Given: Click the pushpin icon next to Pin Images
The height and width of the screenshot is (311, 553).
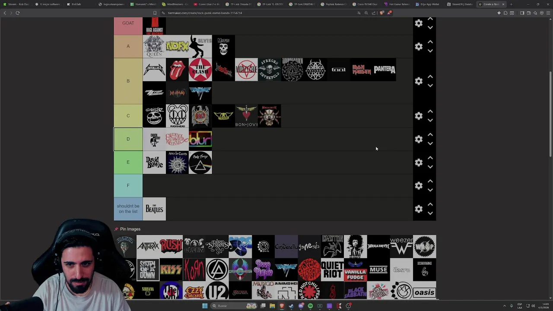Looking at the screenshot, I should point(116,229).
